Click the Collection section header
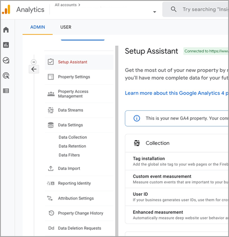 177,143
